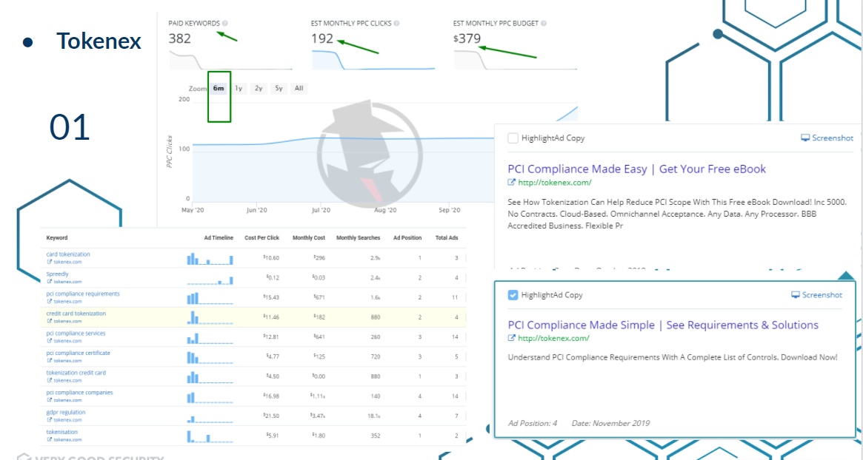Uncheck HighlightAd Copy on the PCI Made Simple ad
Screen dimensions: 863x460
point(513,295)
